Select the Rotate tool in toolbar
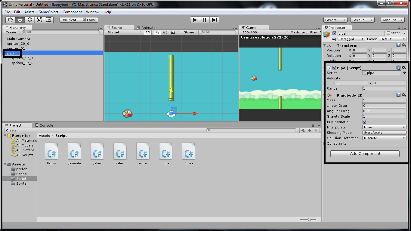 30,20
